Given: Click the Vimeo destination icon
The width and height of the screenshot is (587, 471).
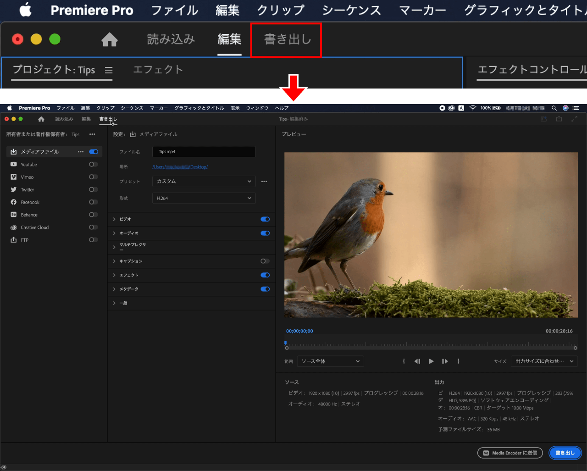Looking at the screenshot, I should point(14,177).
